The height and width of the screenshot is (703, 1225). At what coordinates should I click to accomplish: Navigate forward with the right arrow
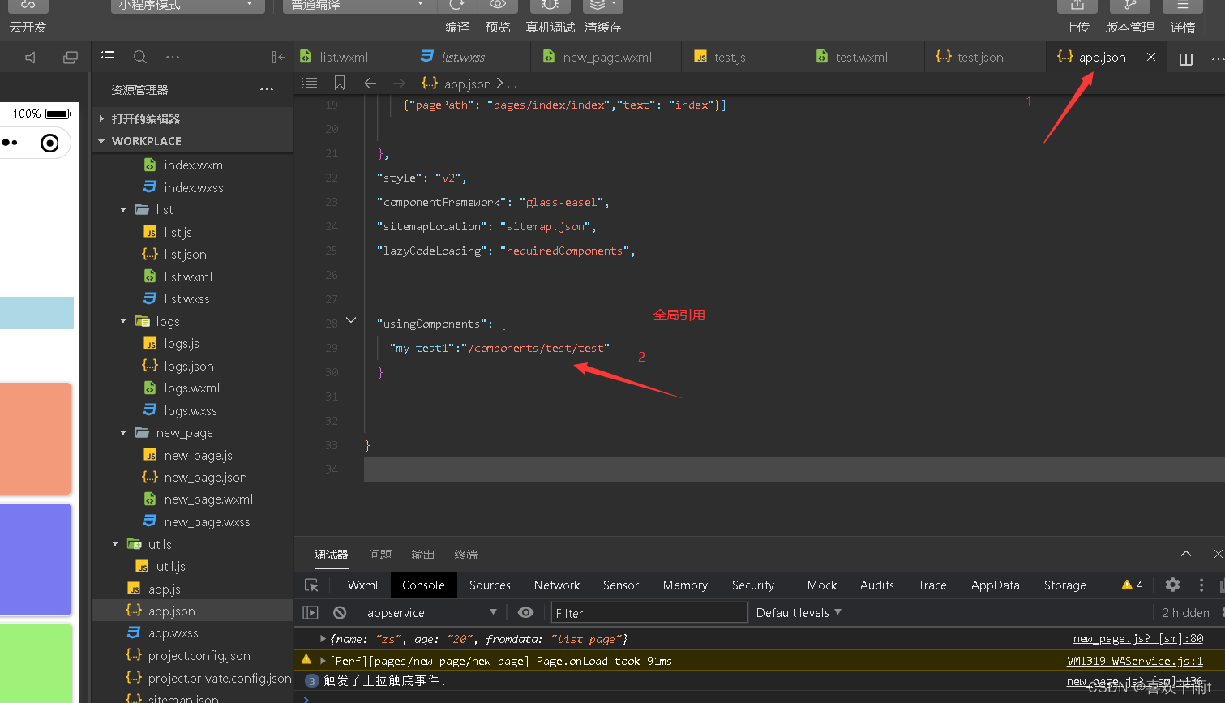coord(399,83)
